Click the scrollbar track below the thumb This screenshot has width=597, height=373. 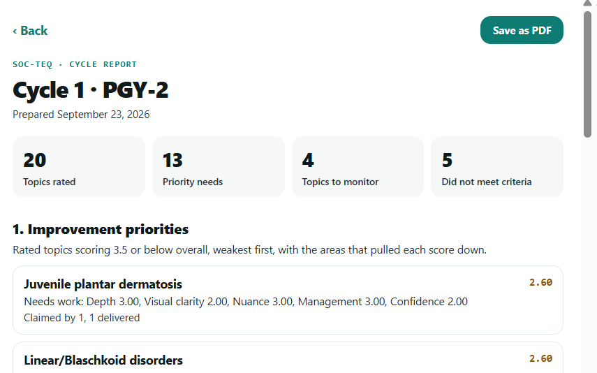point(587,255)
